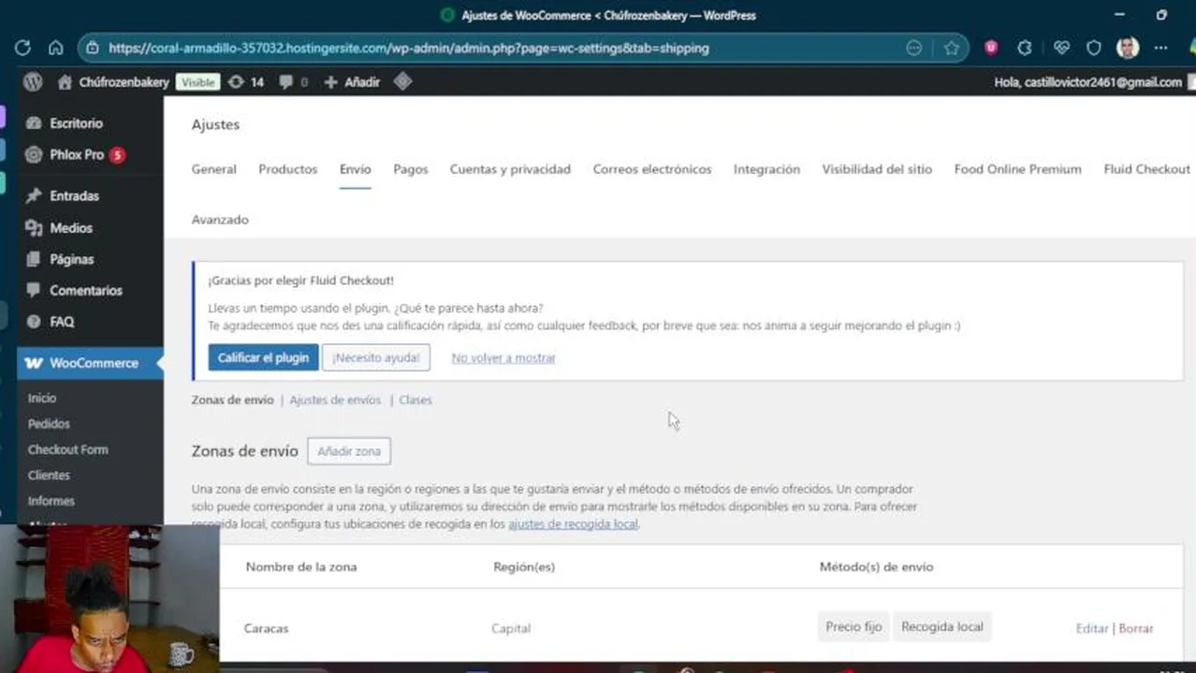Click the padlock site info icon

(x=91, y=48)
